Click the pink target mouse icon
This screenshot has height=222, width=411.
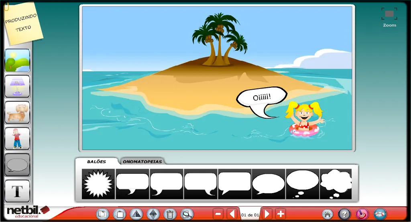coord(362,214)
